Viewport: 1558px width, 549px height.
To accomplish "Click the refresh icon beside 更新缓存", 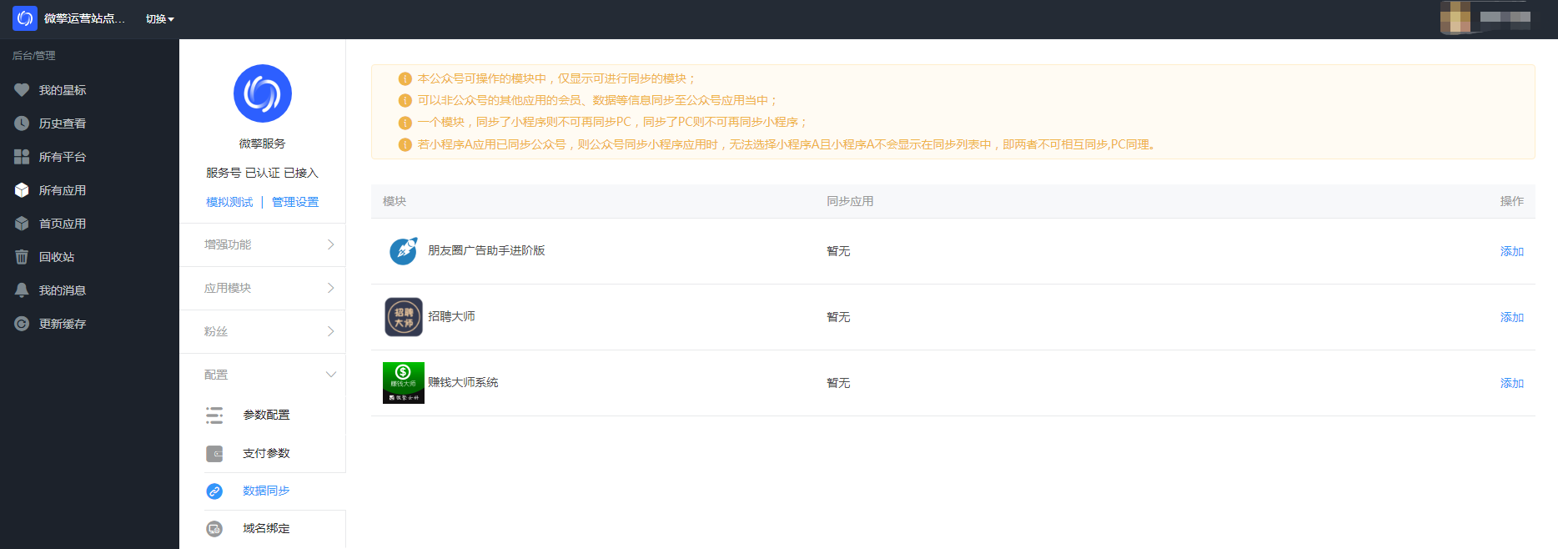I will (x=22, y=324).
